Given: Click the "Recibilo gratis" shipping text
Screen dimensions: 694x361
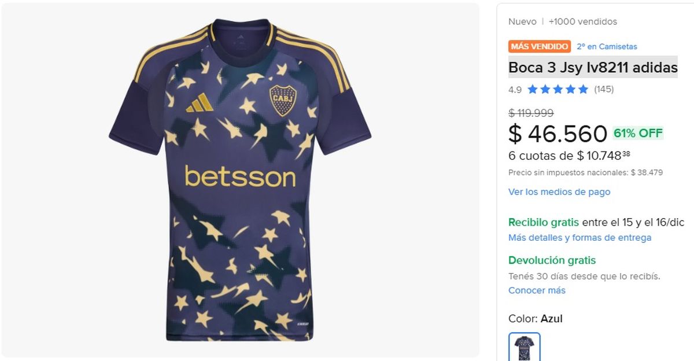Looking at the screenshot, I should (x=543, y=222).
